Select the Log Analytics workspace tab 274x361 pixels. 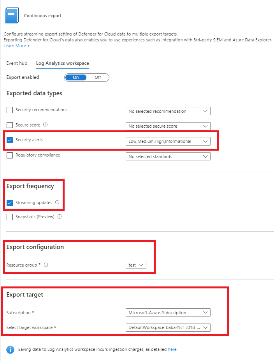[x=62, y=63]
